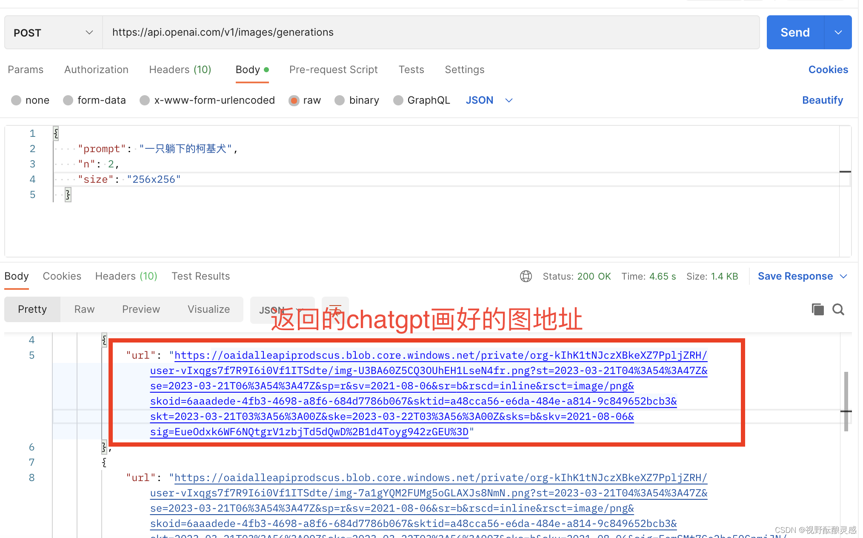Open the Cookies link in request bar
The height and width of the screenshot is (538, 863).
(x=828, y=70)
